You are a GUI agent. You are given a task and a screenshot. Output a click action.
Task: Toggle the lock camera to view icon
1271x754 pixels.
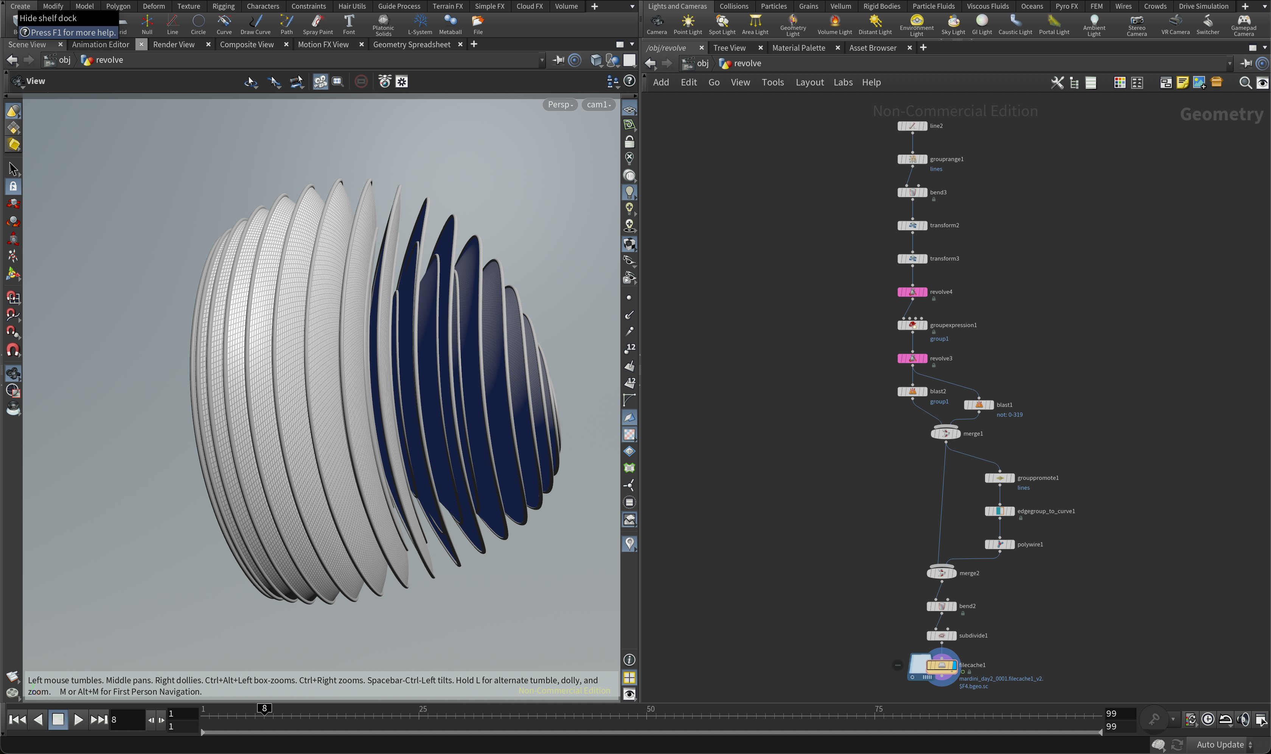point(629,142)
